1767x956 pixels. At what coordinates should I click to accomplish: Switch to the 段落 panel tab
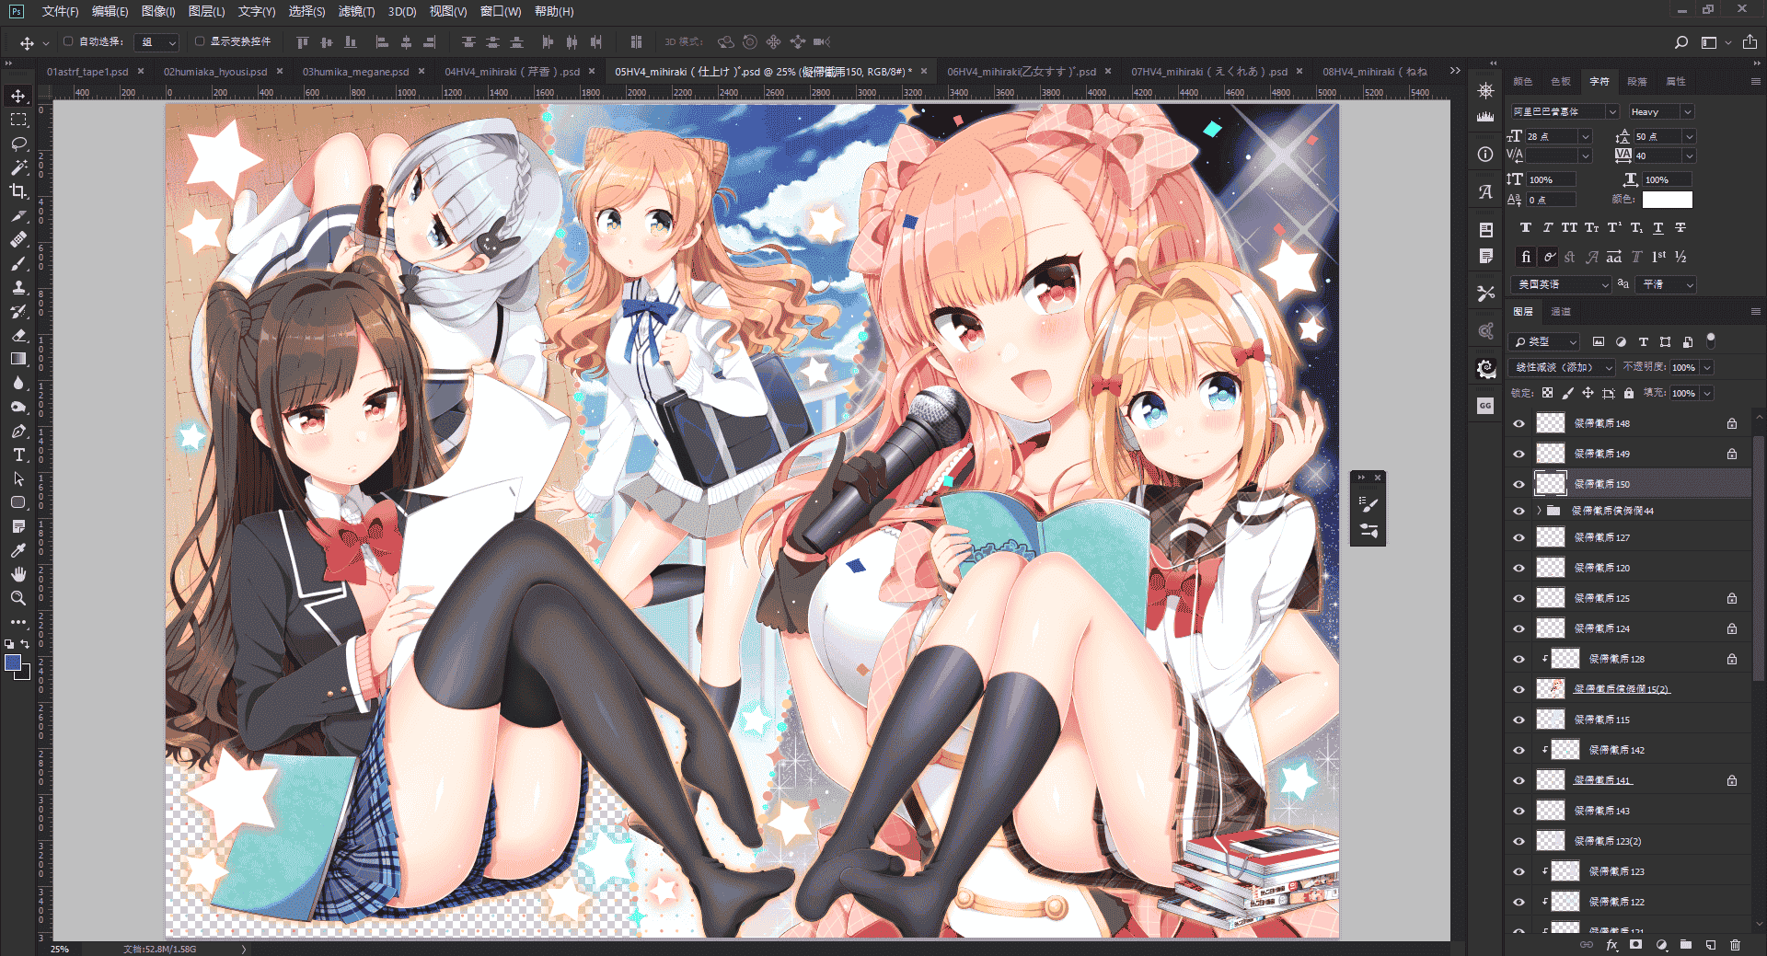1637,82
